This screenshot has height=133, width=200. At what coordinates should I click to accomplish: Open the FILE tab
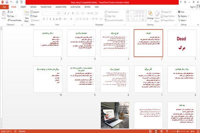pos(4,7)
